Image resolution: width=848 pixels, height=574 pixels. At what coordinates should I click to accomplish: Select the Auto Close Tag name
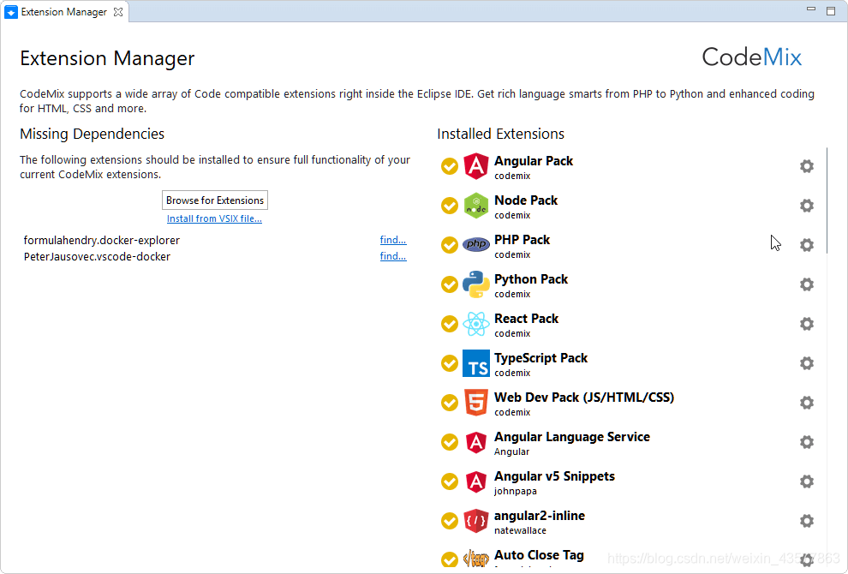[x=539, y=556]
